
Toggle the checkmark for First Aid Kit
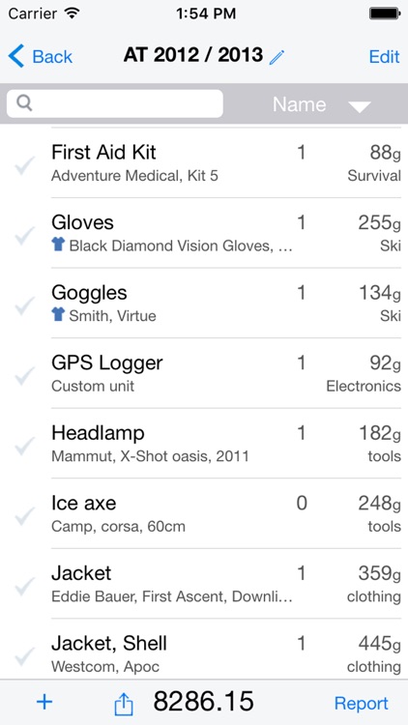pyautogui.click(x=24, y=165)
